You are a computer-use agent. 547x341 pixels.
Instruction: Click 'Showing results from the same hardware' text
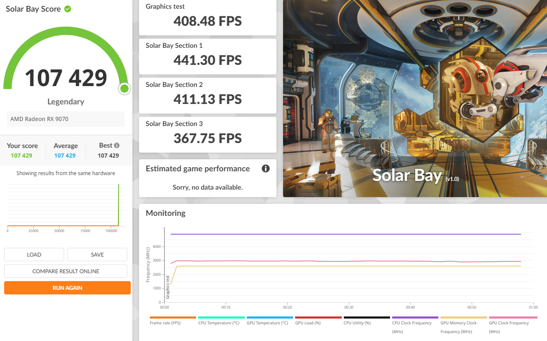66,173
